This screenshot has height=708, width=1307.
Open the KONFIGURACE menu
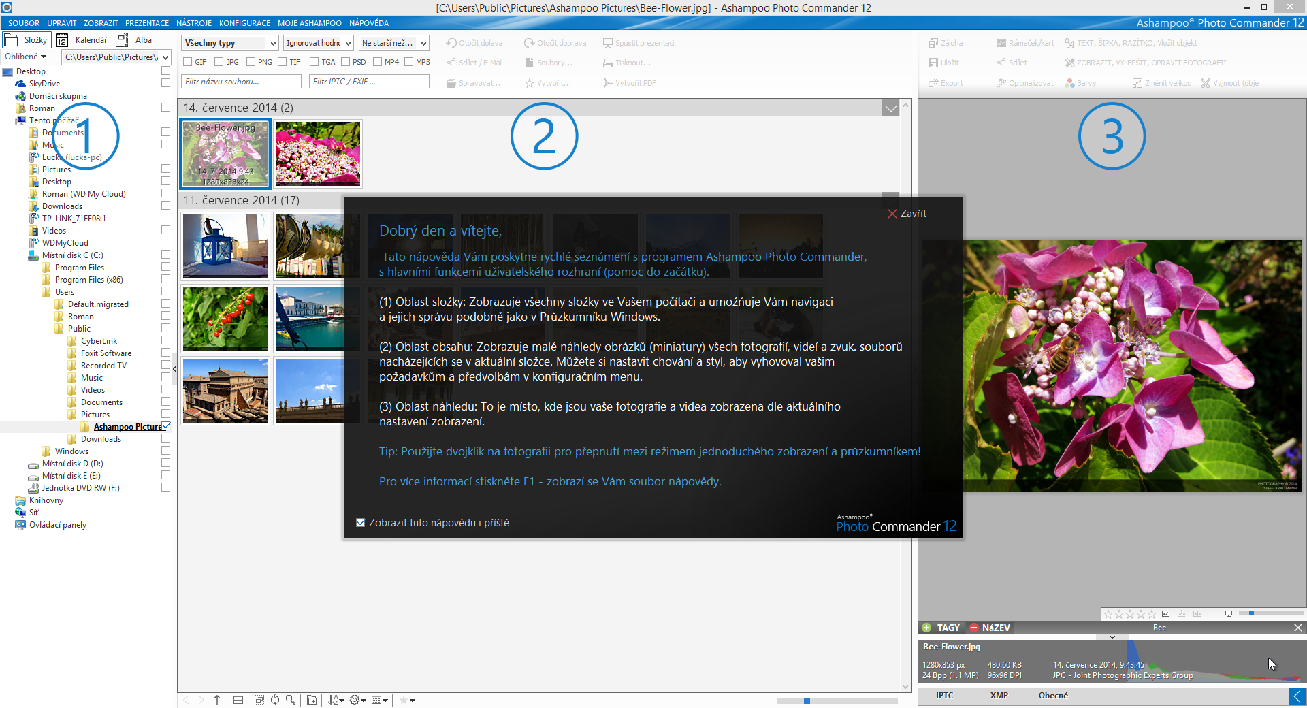(x=244, y=23)
